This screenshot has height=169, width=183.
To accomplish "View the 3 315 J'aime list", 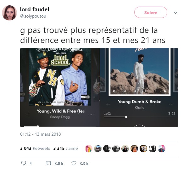I will point(65,148).
